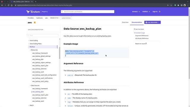Focus sidebar Filter input
Screen dimensions: 190x107
[42, 35]
